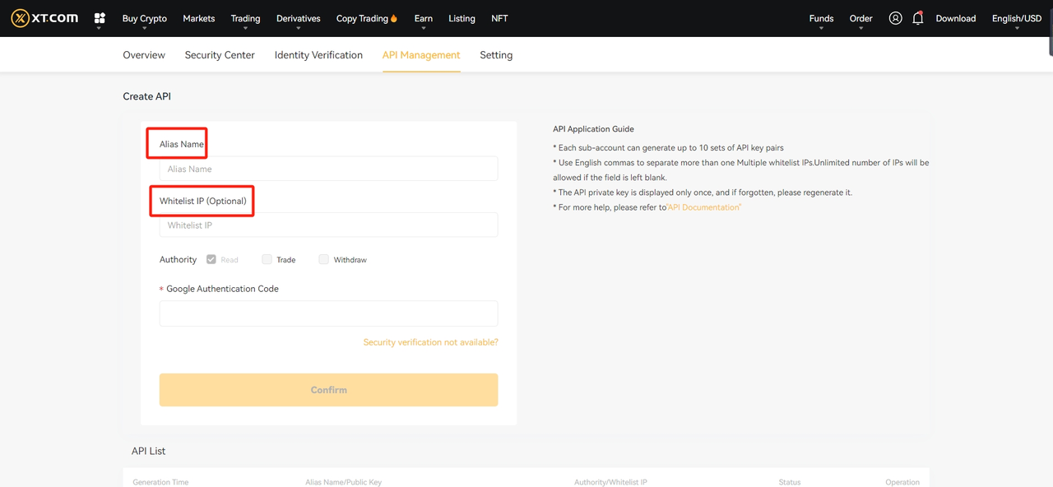Click 'Security verification not available?' link

point(430,342)
